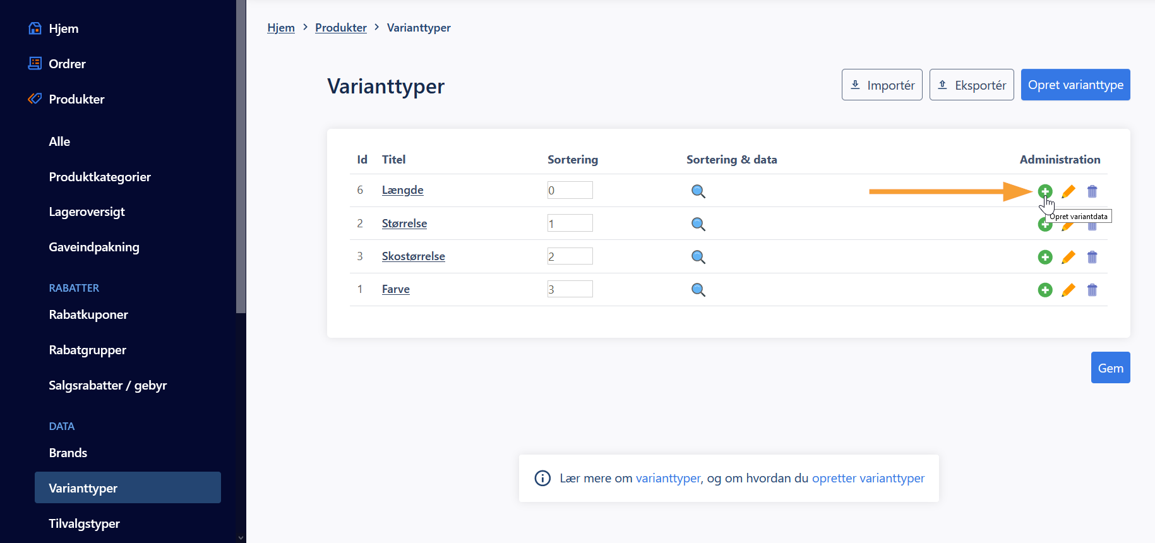Click the sidebar scrollbar down arrow

pos(241,537)
